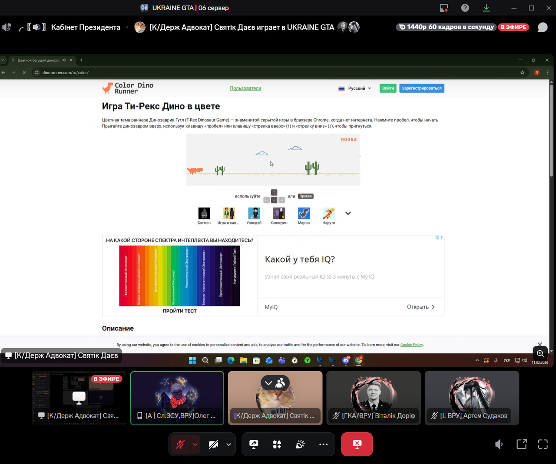Image resolution: width=556 pixels, height=464 pixels.
Task: Open the Пользователи link
Action: pyautogui.click(x=245, y=88)
